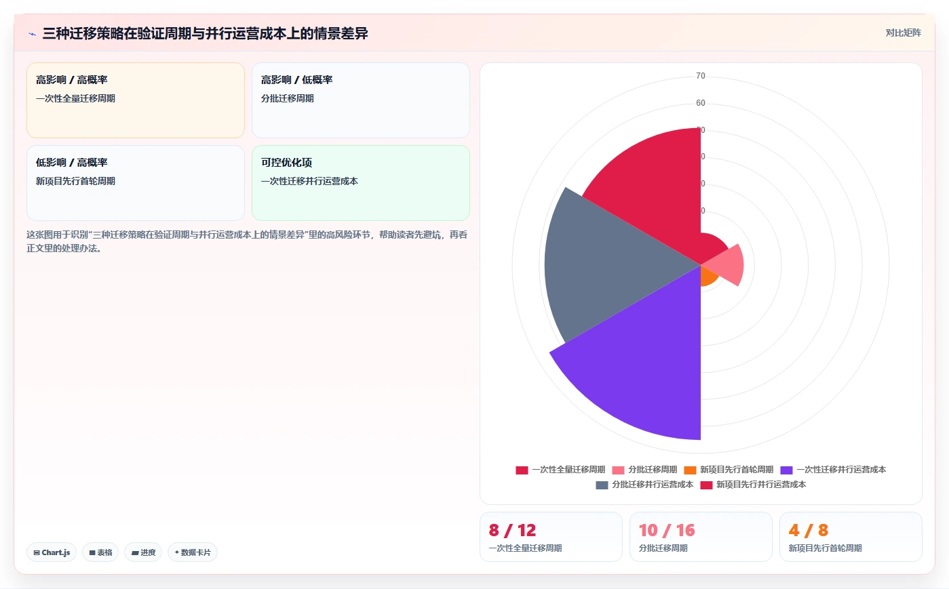Screen dimensions: 949x589
Task: Click the 进度 tag chip
Action: coord(143,552)
